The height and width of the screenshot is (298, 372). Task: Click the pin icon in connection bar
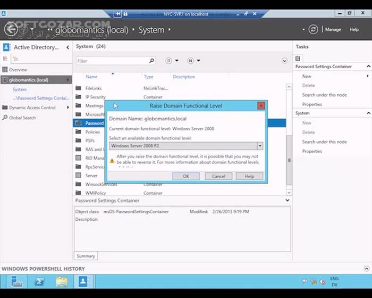pyautogui.click(x=117, y=14)
